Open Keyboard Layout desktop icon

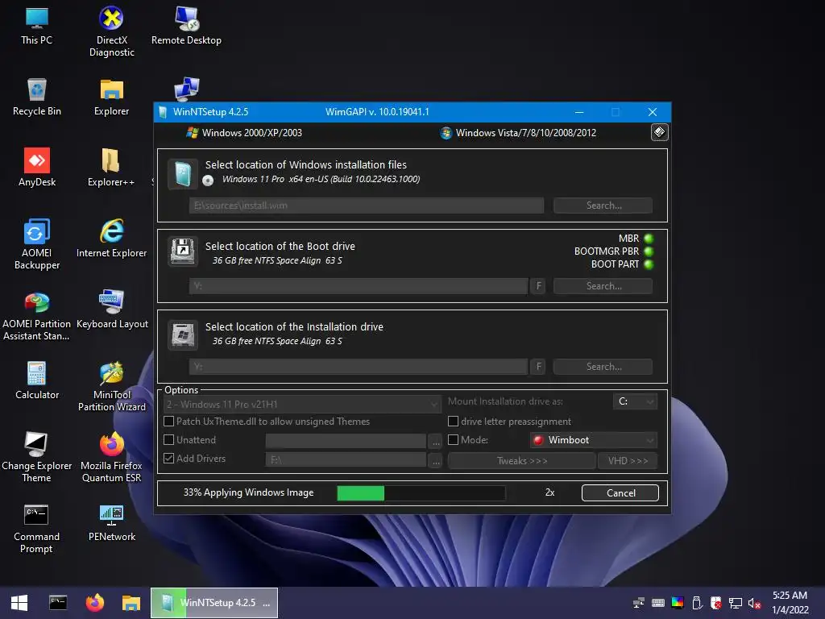(112, 309)
